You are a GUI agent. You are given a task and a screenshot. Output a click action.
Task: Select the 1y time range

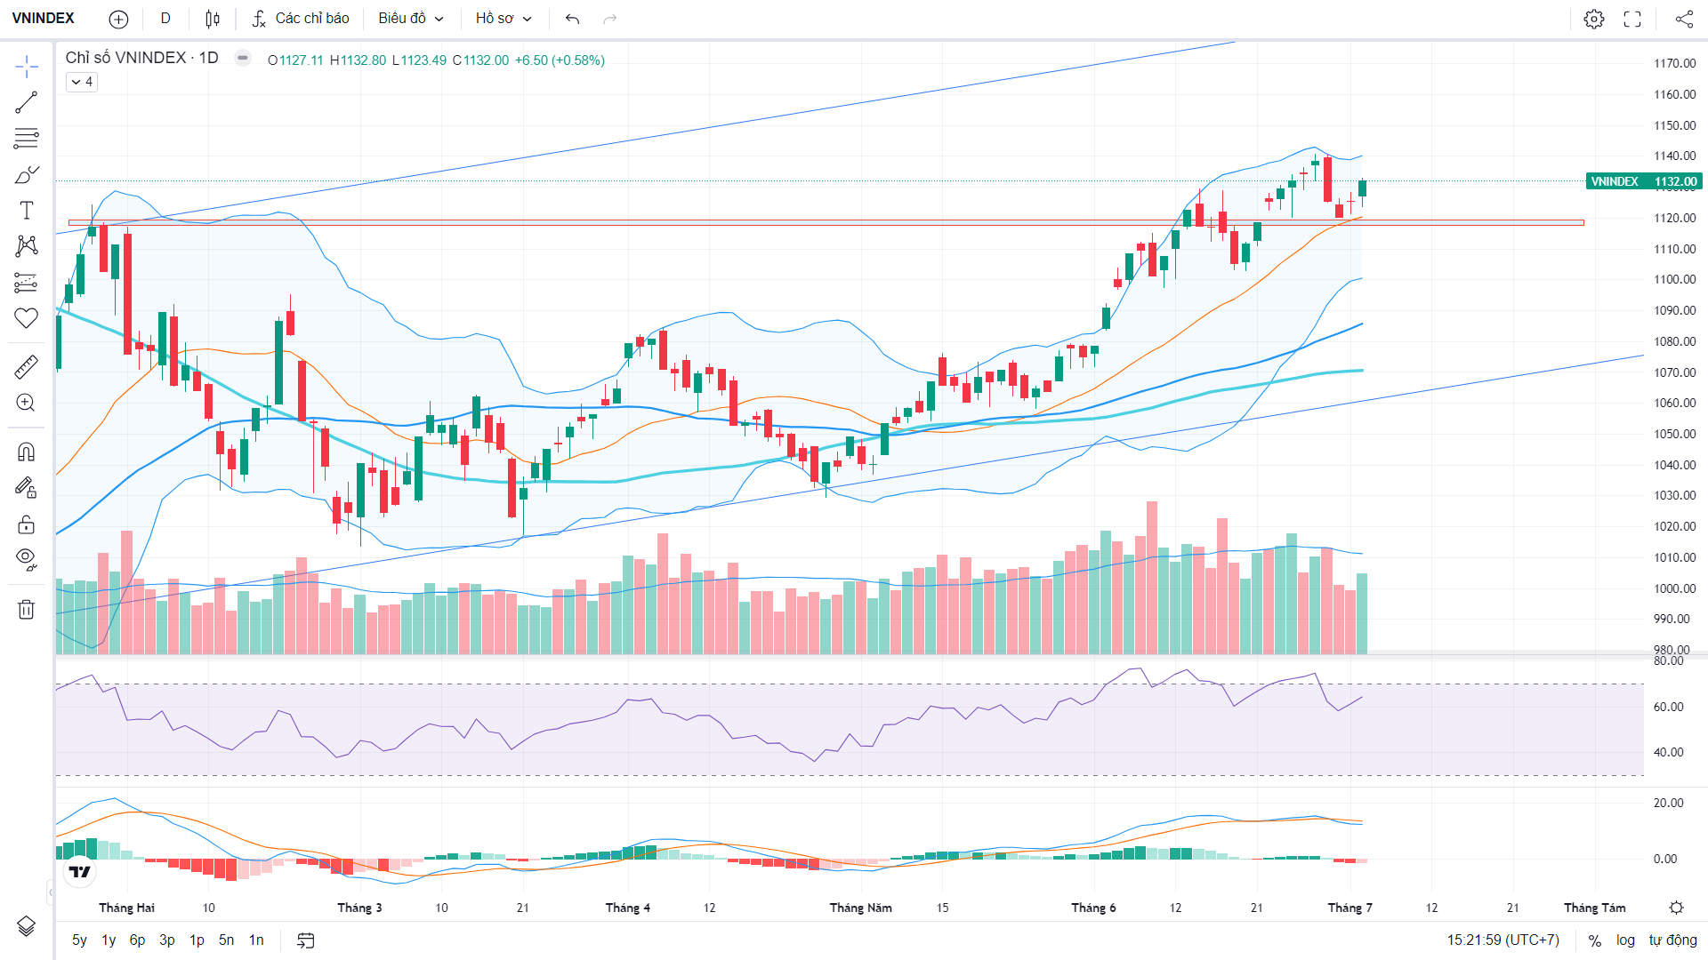[109, 940]
